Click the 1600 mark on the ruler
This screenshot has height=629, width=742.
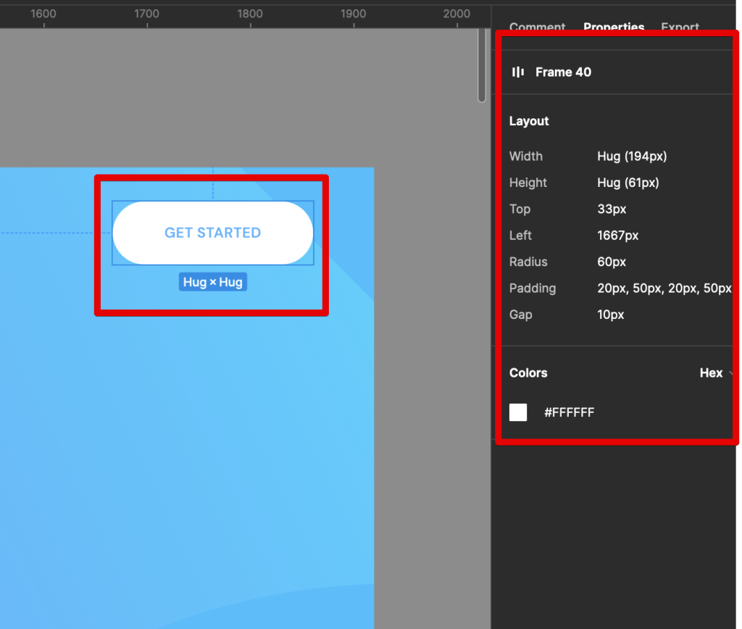pos(43,14)
